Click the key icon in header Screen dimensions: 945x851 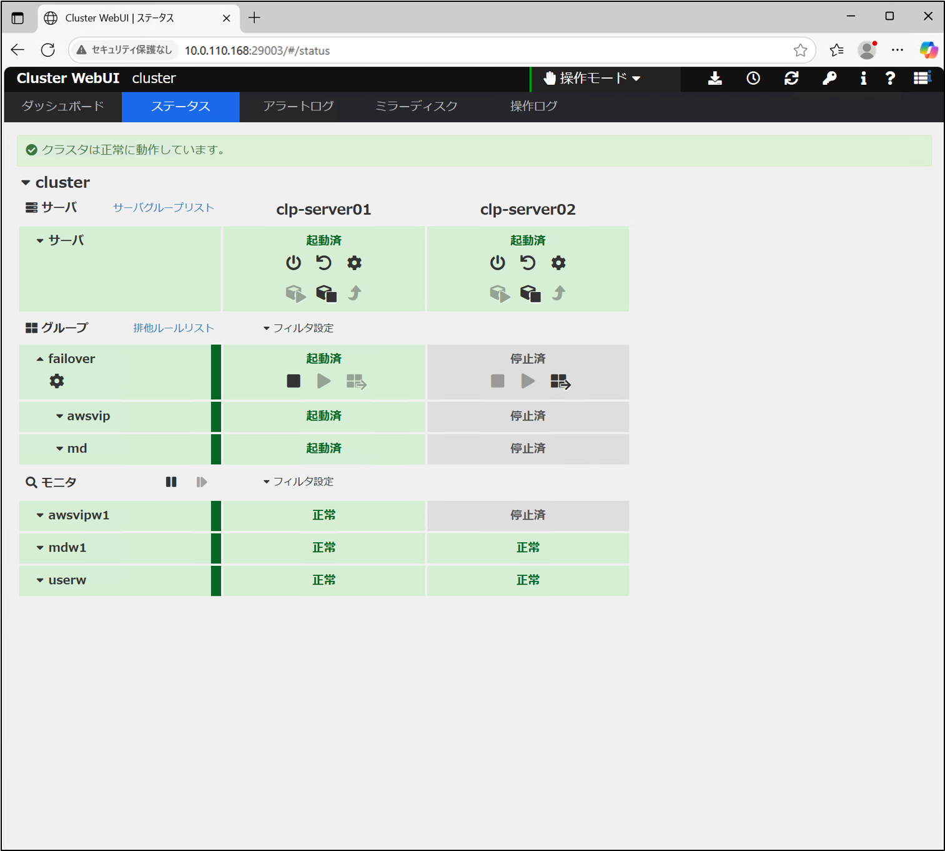(x=829, y=79)
